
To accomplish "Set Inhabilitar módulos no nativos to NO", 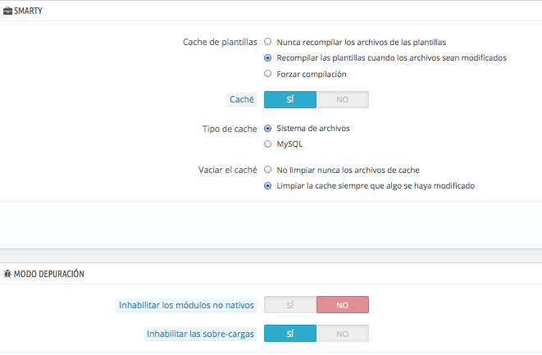I will [x=343, y=305].
